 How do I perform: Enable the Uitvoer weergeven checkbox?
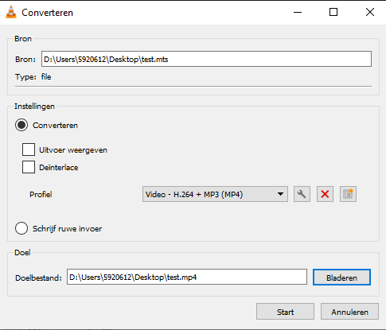(29, 149)
